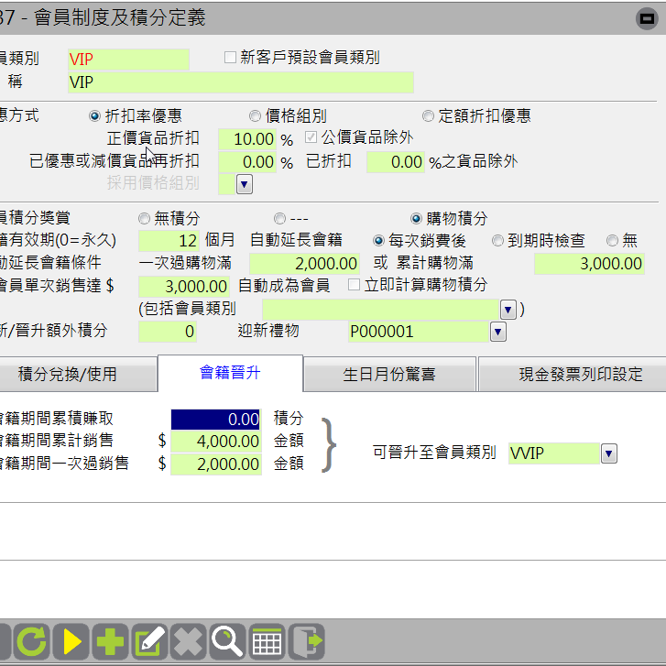Expand the VVIP member type dropdown
The height and width of the screenshot is (666, 666).
coord(608,453)
